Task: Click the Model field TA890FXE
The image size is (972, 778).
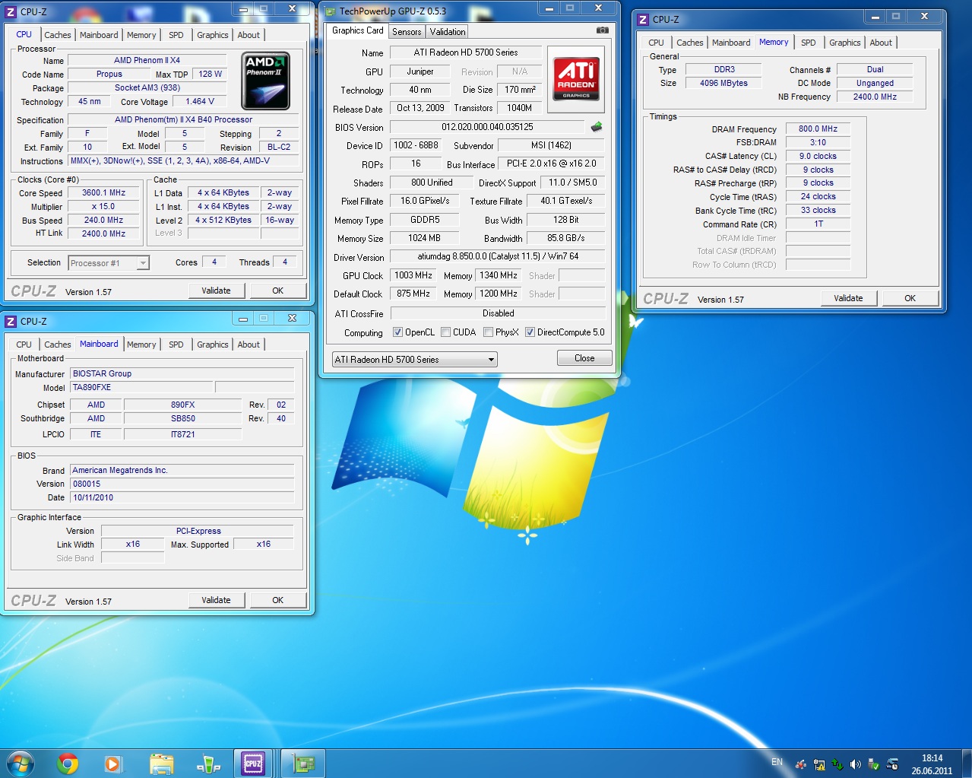Action: pos(142,387)
